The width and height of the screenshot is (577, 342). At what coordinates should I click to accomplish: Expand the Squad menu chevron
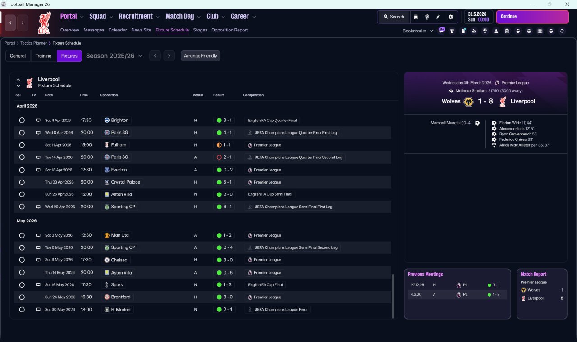(110, 17)
